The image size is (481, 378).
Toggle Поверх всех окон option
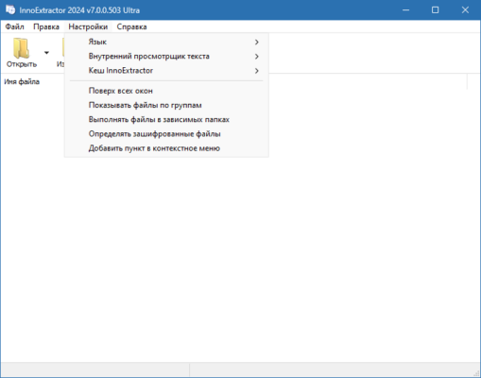coord(166,91)
